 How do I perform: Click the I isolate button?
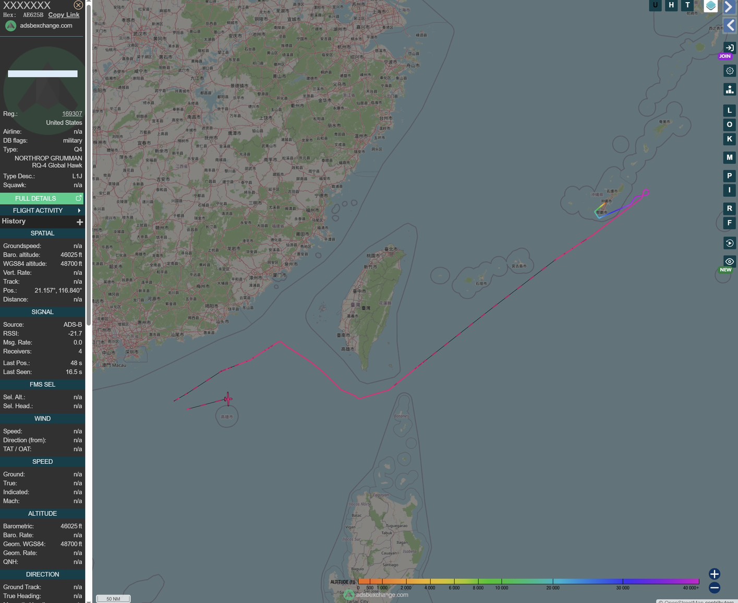(x=729, y=190)
